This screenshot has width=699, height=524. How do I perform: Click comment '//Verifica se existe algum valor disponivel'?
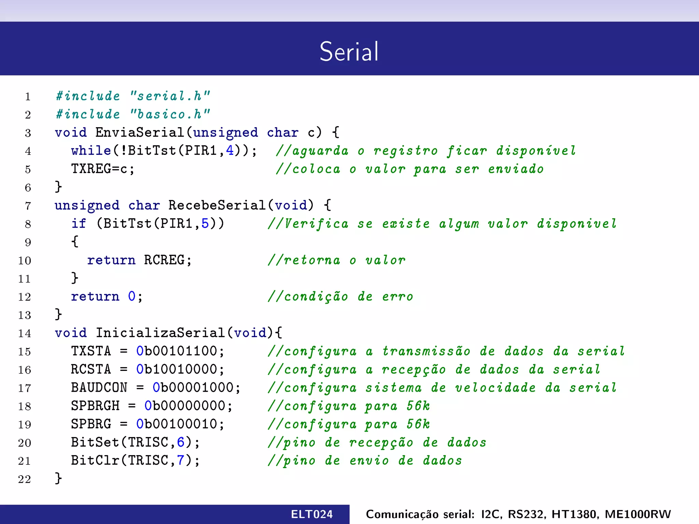[442, 223]
